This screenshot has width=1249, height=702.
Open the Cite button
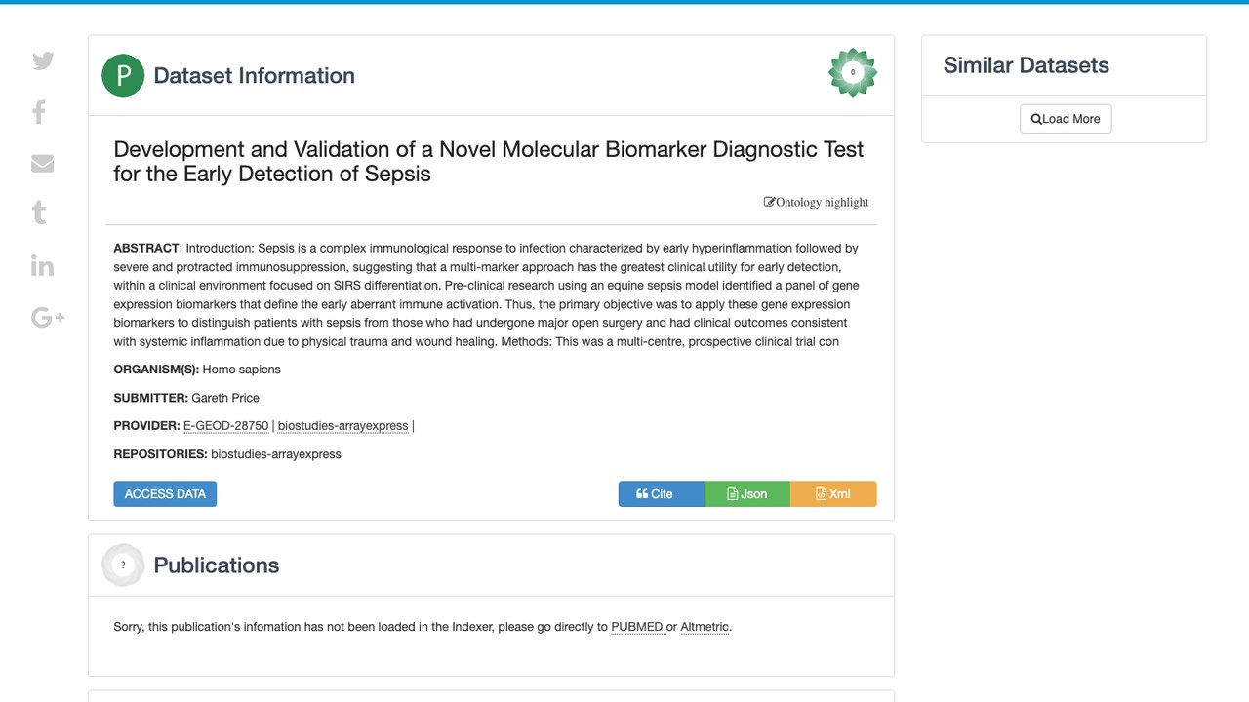pyautogui.click(x=662, y=494)
